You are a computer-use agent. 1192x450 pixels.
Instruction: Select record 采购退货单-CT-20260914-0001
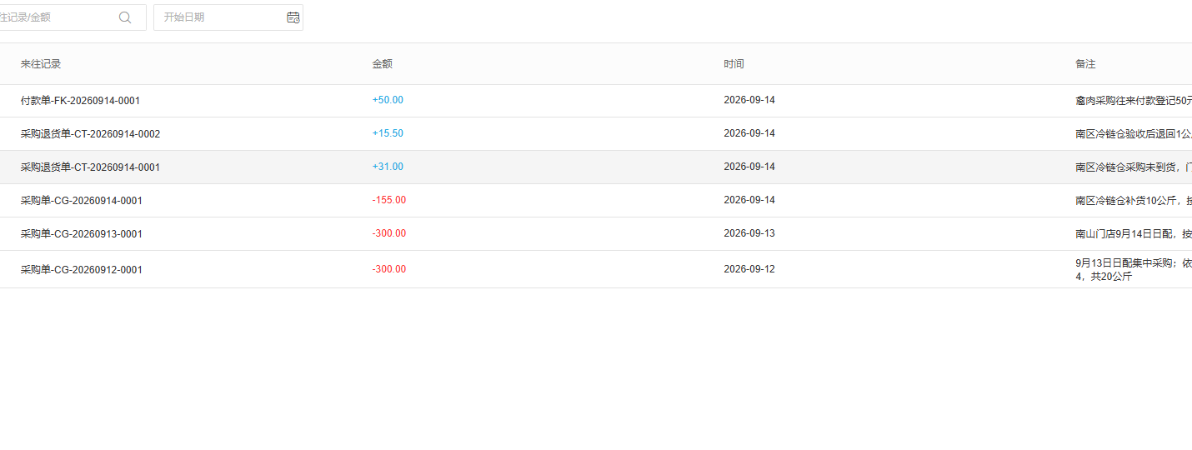coord(90,167)
